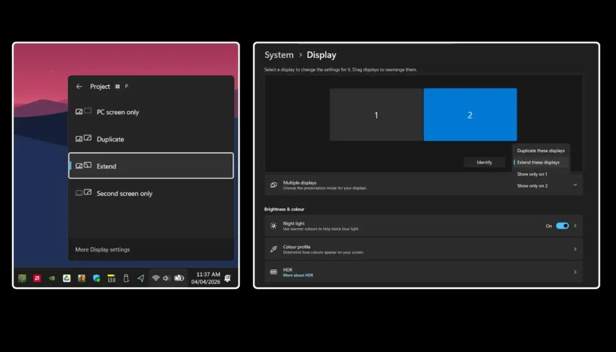Open the Google Drive tray icon
Image resolution: width=616 pixels, height=352 pixels.
67,278
